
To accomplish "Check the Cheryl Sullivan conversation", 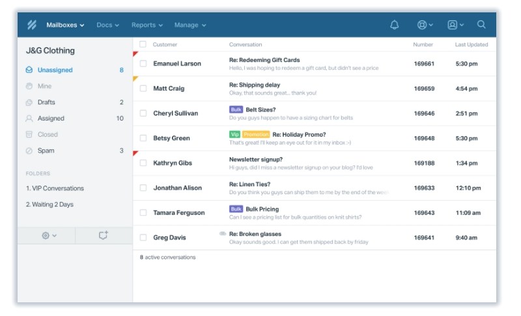I will pos(143,113).
